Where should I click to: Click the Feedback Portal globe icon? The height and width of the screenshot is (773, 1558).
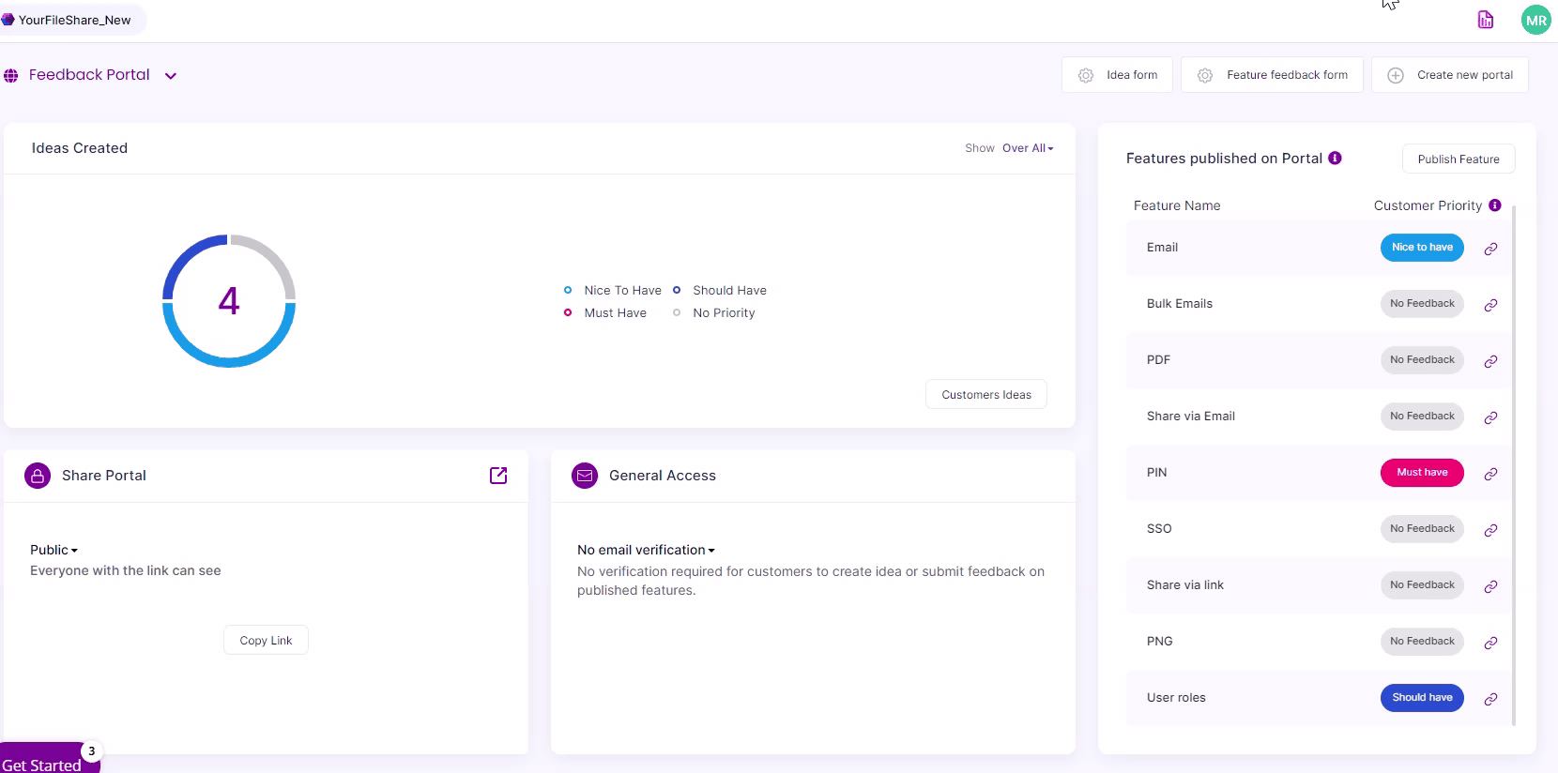pos(11,76)
